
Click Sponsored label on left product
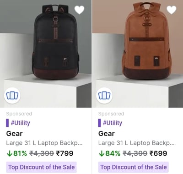point(19,114)
